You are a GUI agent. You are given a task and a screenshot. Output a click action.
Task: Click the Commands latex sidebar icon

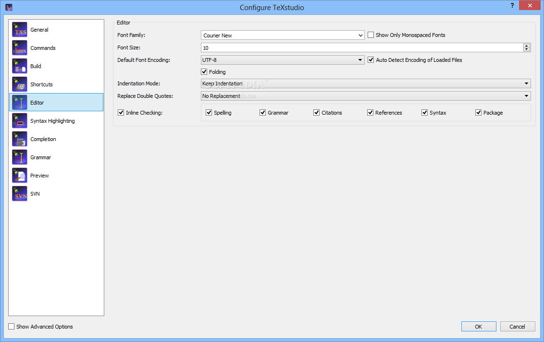(20, 48)
